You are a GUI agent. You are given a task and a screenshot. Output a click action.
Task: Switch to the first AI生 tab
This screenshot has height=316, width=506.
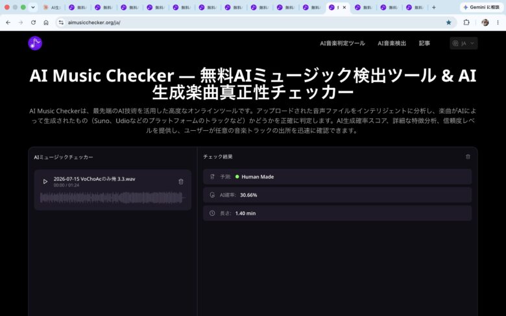click(x=52, y=7)
